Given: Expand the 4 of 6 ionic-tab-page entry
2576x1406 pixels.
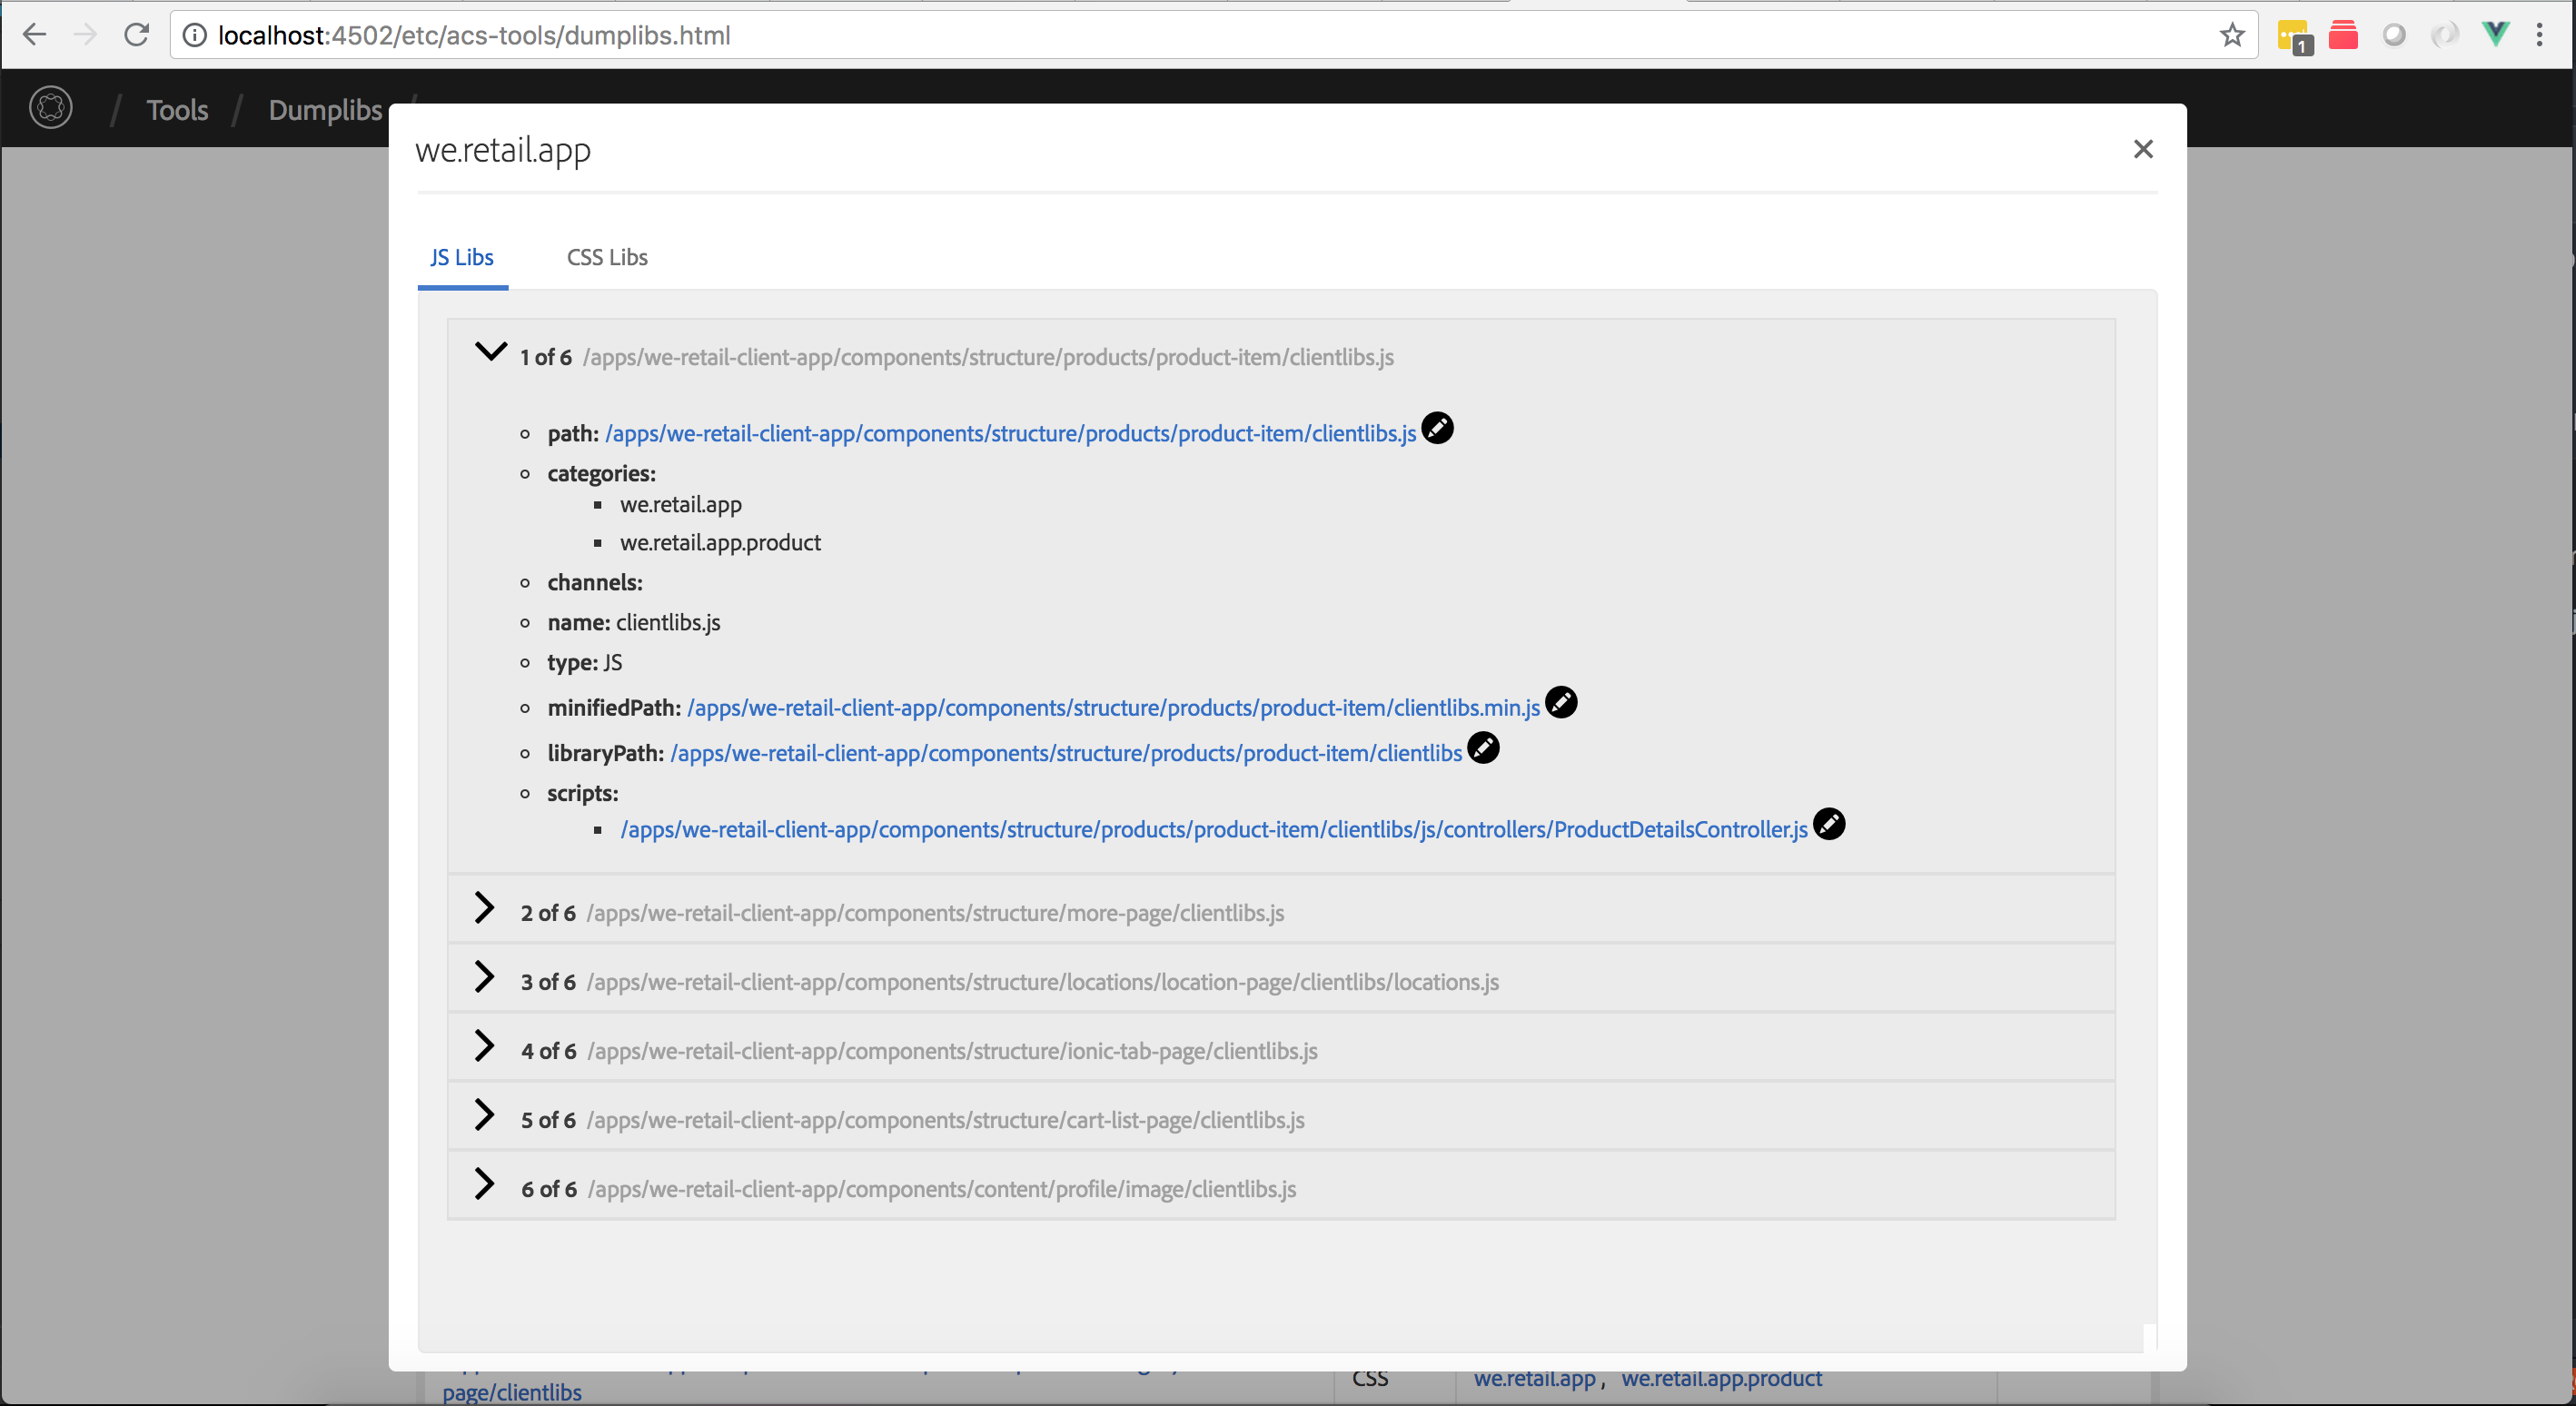Looking at the screenshot, I should (x=484, y=1046).
